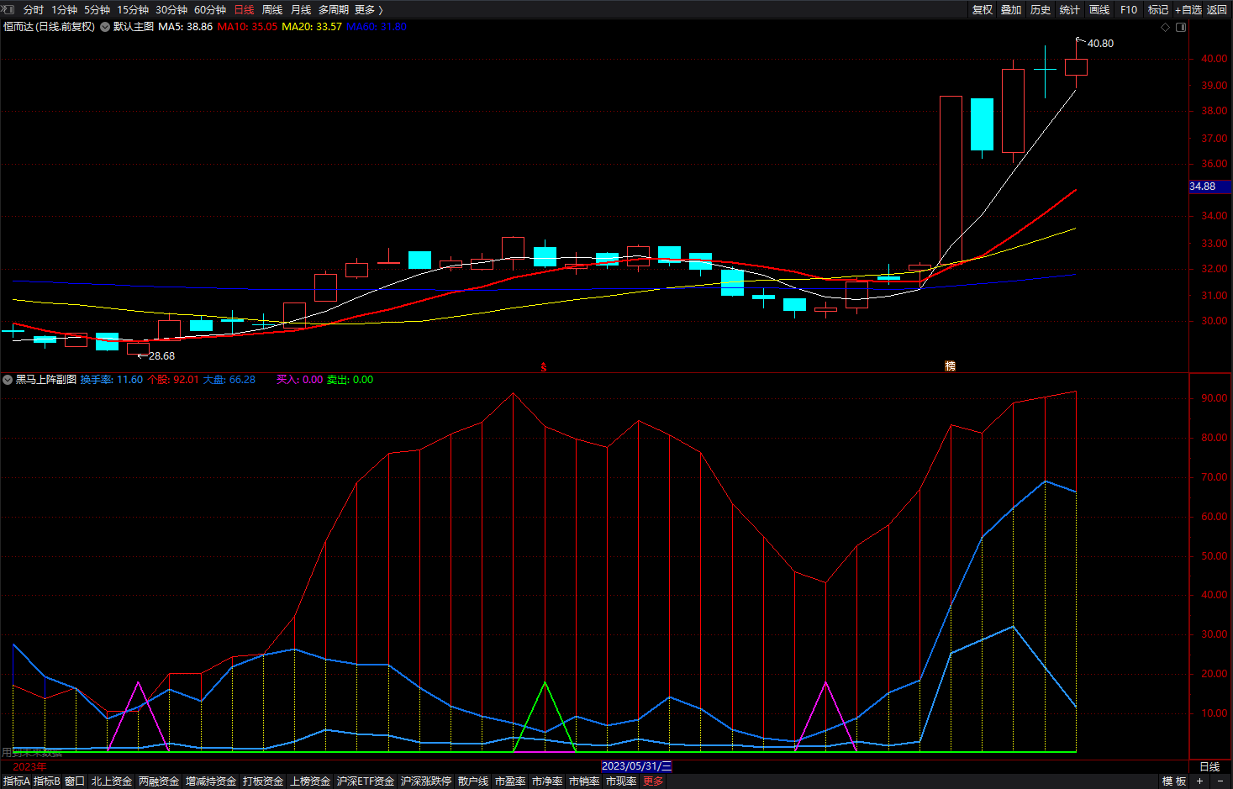Click the top-left panel collapse icon
The width and height of the screenshot is (1233, 789).
coord(8,9)
